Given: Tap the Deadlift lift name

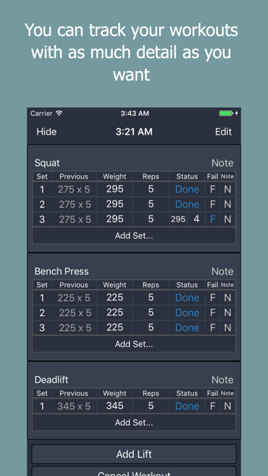Looking at the screenshot, I should (x=51, y=380).
